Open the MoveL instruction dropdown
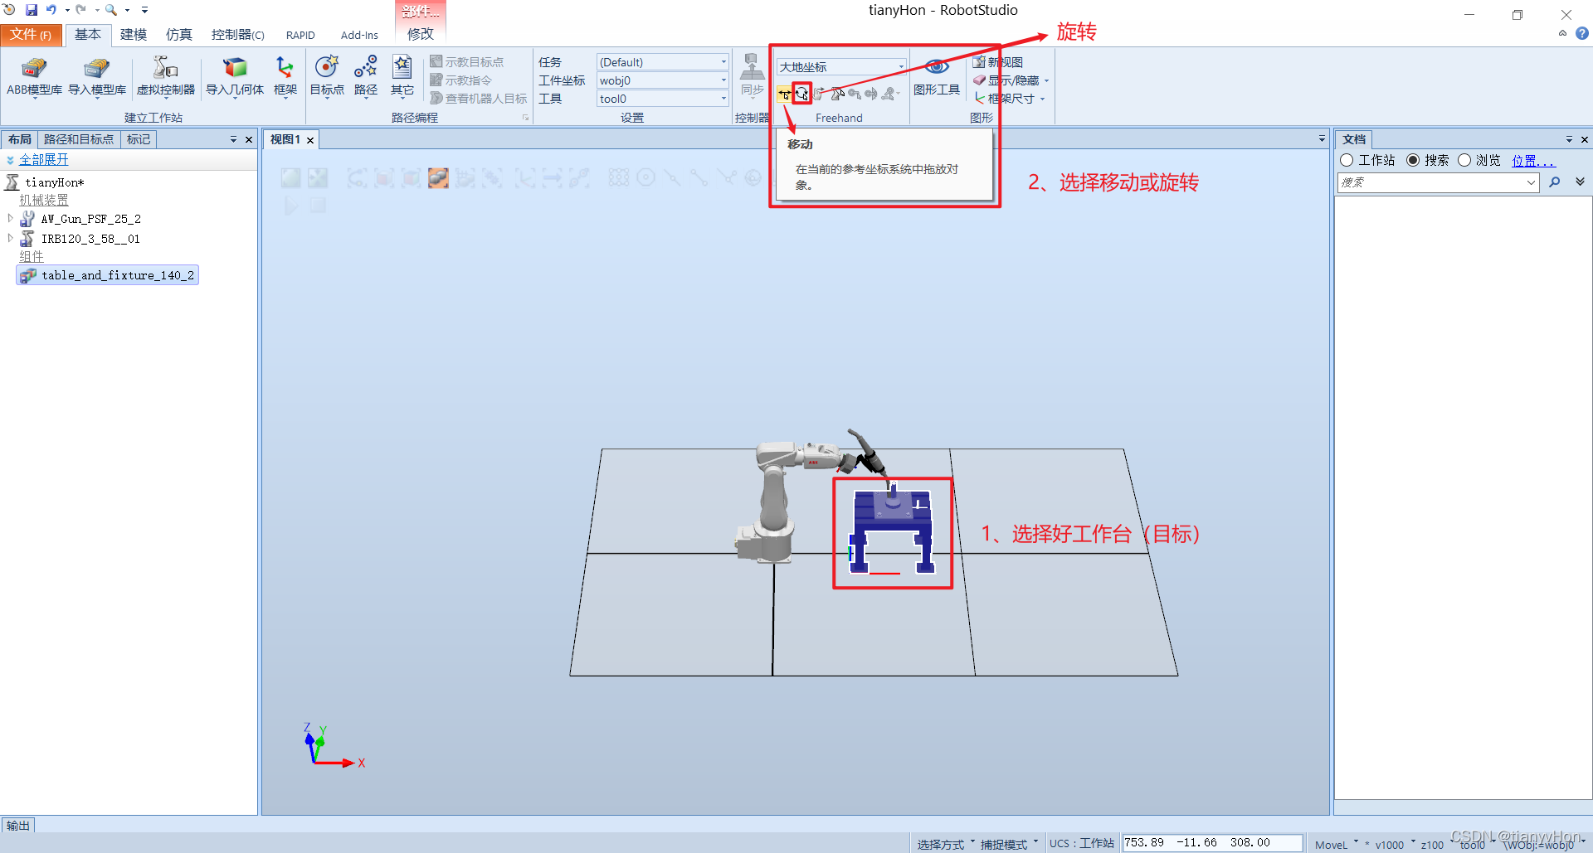 (x=1336, y=844)
